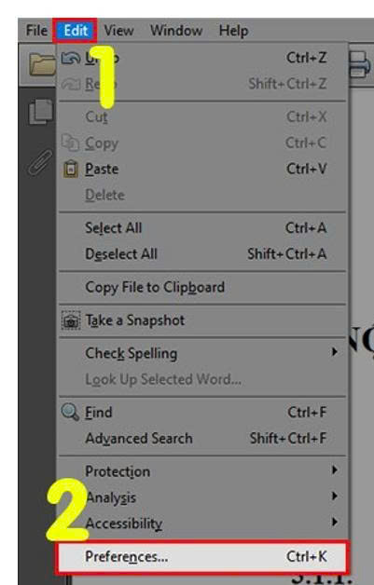Expand the Check Spelling submenu arrow
This screenshot has width=374, height=585.
pyautogui.click(x=335, y=352)
